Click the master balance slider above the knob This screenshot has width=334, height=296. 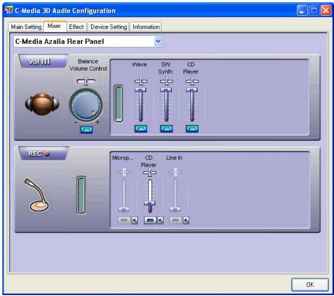point(86,81)
